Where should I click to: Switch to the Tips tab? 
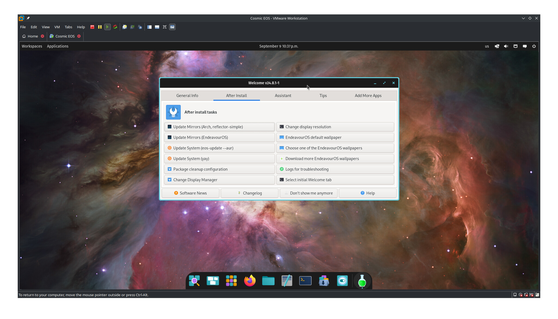click(323, 96)
